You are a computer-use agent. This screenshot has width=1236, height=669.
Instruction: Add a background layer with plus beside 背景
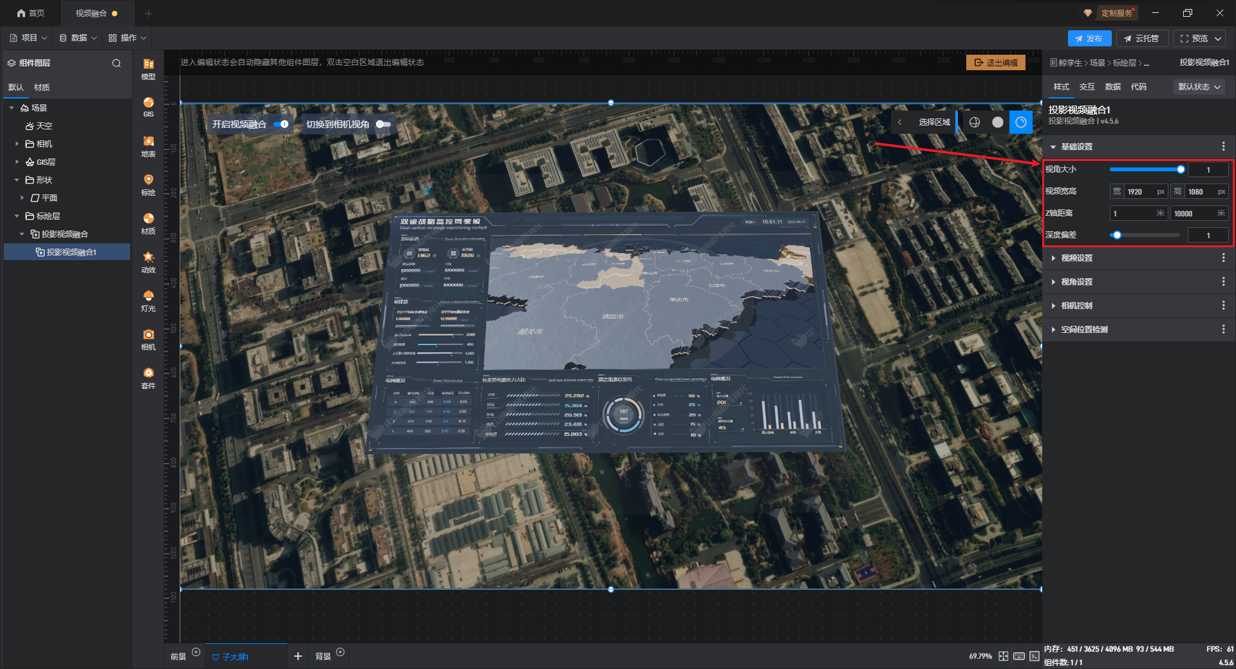[x=341, y=652]
